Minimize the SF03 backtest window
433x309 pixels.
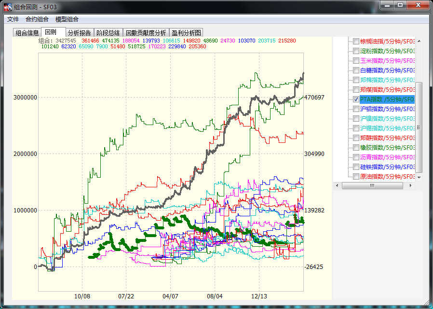387,5
